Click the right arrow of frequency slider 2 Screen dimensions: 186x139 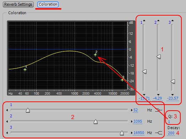pos(132,122)
